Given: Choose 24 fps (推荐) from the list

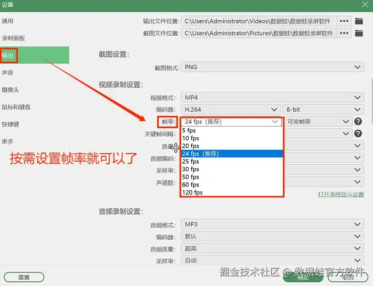Looking at the screenshot, I should pos(232,154).
